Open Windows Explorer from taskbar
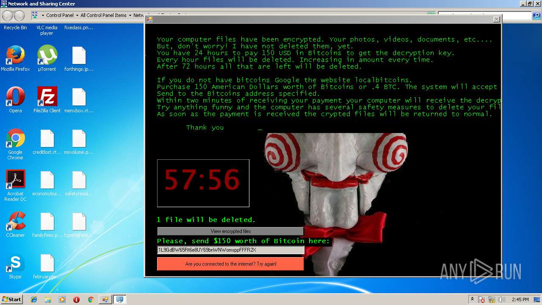The width and height of the screenshot is (542, 305). tap(48, 299)
